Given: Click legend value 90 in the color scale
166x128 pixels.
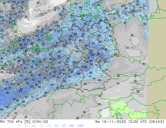Looking at the screenshot, I should point(57,126).
